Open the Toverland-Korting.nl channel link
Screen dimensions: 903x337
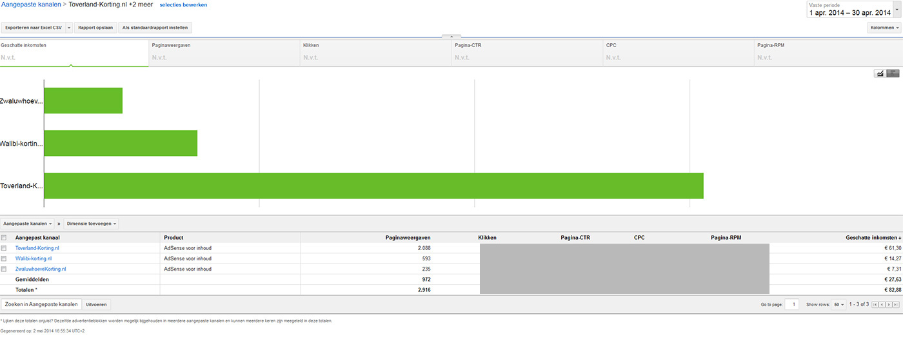coord(37,248)
